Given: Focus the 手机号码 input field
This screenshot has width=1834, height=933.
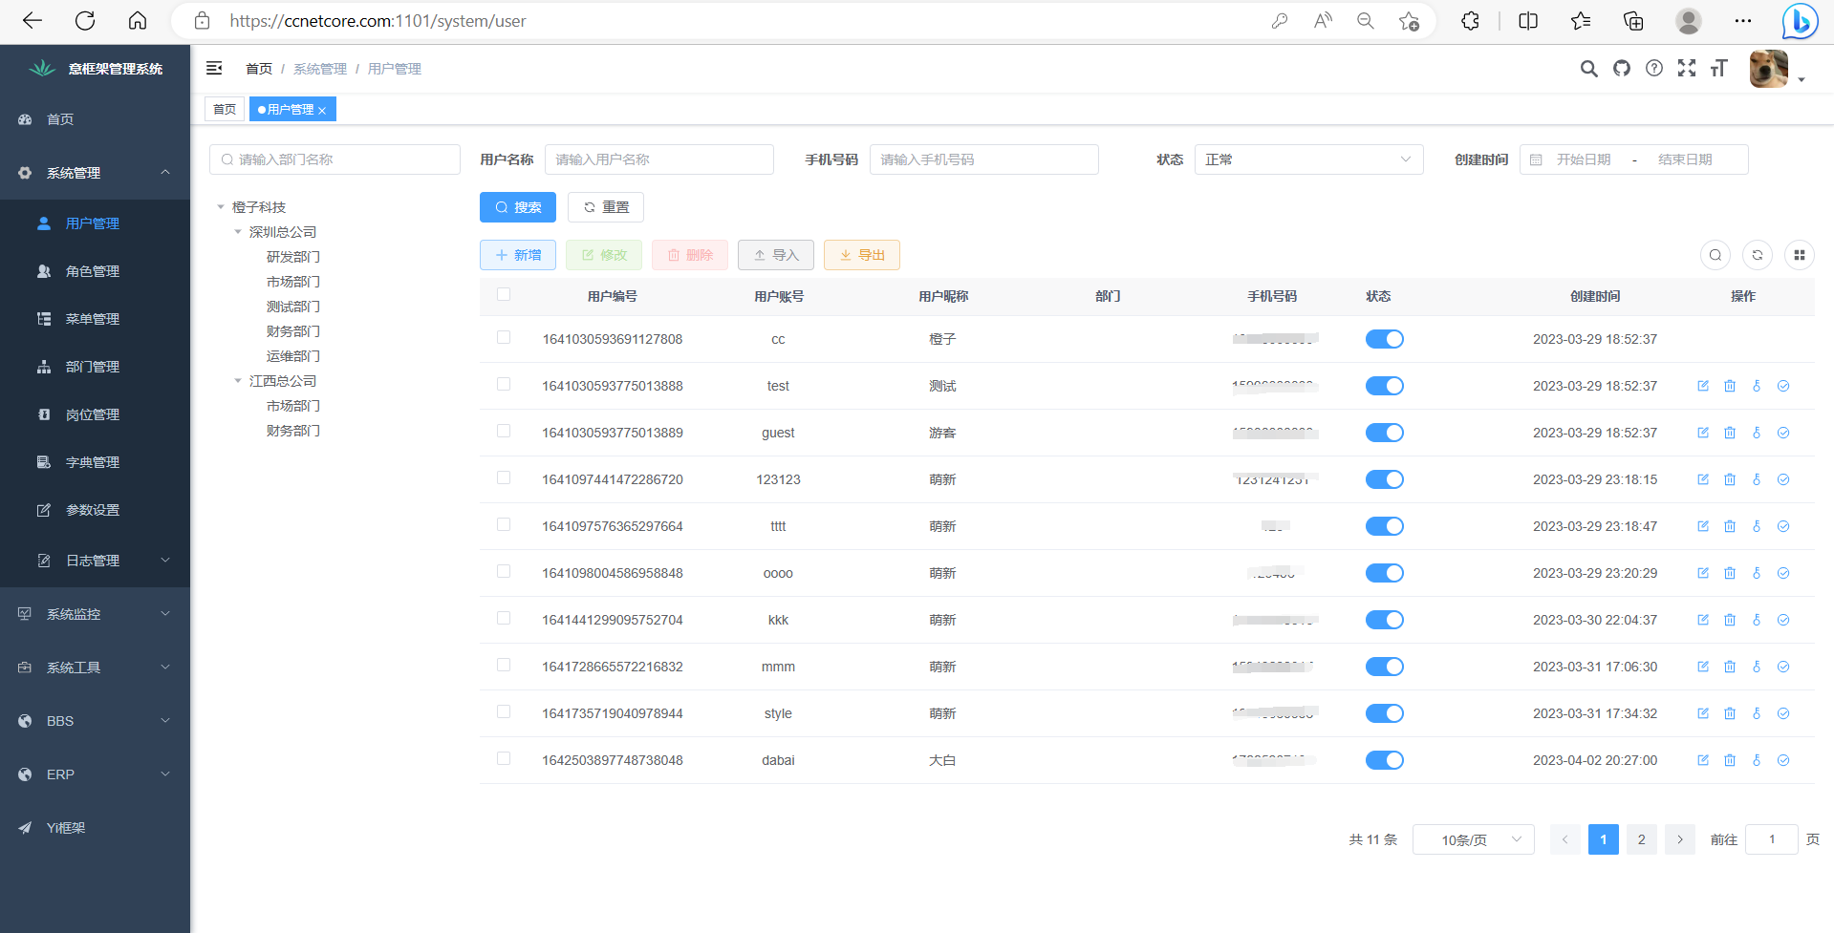Looking at the screenshot, I should click(983, 159).
